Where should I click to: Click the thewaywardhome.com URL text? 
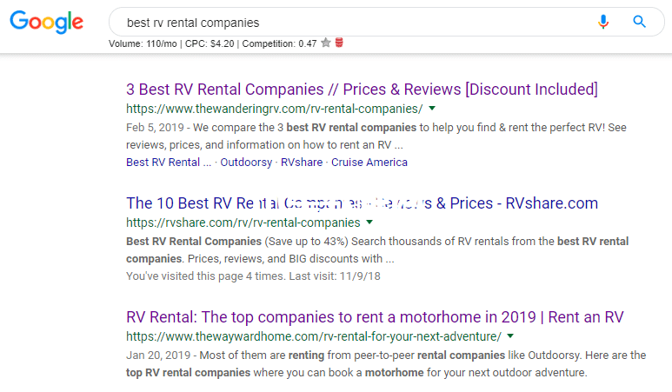pos(313,336)
